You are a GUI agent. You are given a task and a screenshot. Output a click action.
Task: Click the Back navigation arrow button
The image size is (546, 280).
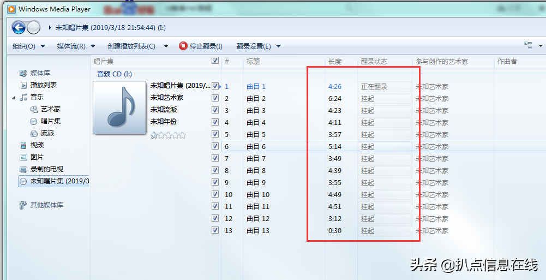tap(18, 27)
